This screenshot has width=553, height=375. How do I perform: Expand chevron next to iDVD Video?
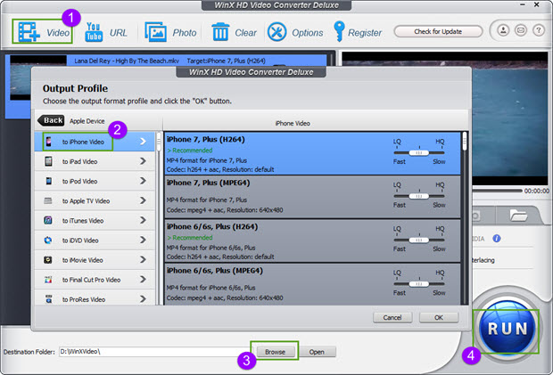pos(143,240)
